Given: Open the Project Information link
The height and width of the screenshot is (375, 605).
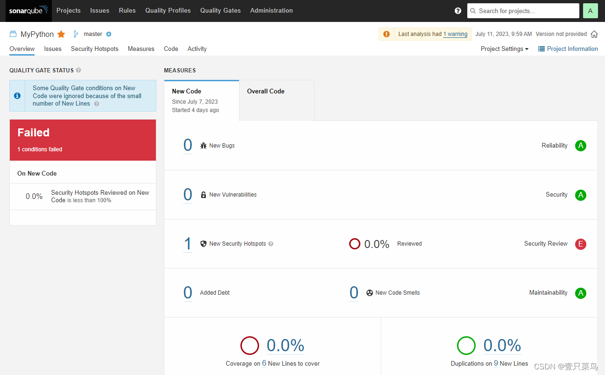Looking at the screenshot, I should (x=572, y=49).
